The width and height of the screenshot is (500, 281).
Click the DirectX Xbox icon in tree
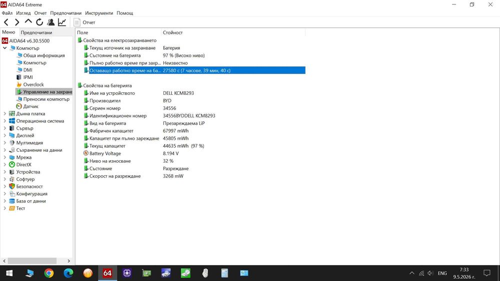[12, 165]
